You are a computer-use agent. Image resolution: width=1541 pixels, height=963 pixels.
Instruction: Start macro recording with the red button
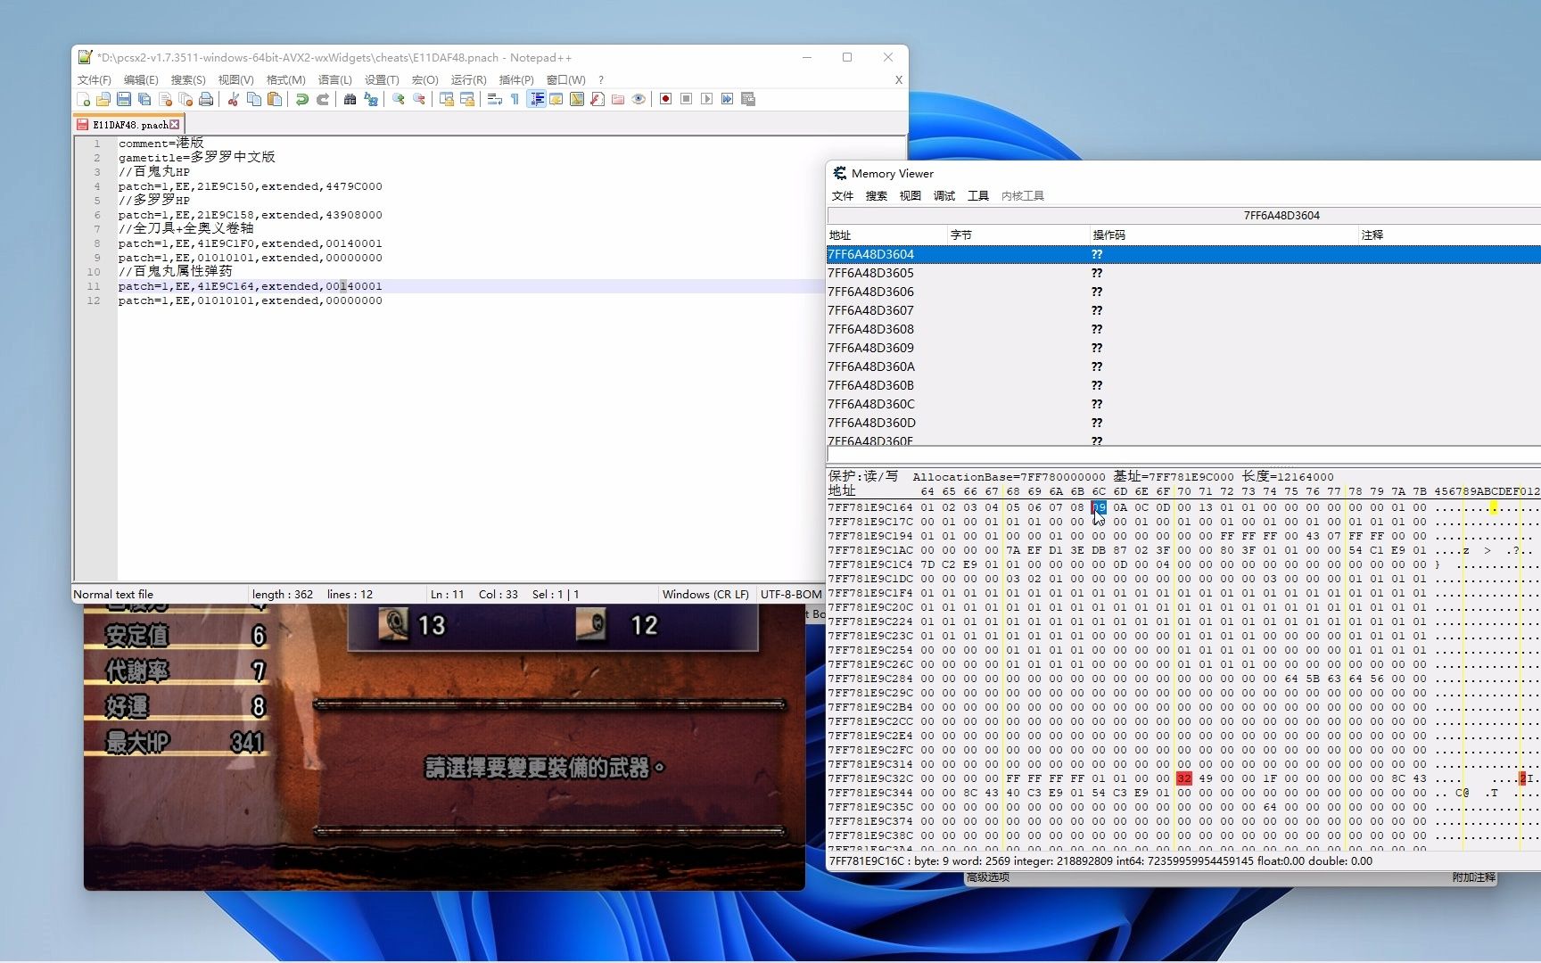[665, 99]
